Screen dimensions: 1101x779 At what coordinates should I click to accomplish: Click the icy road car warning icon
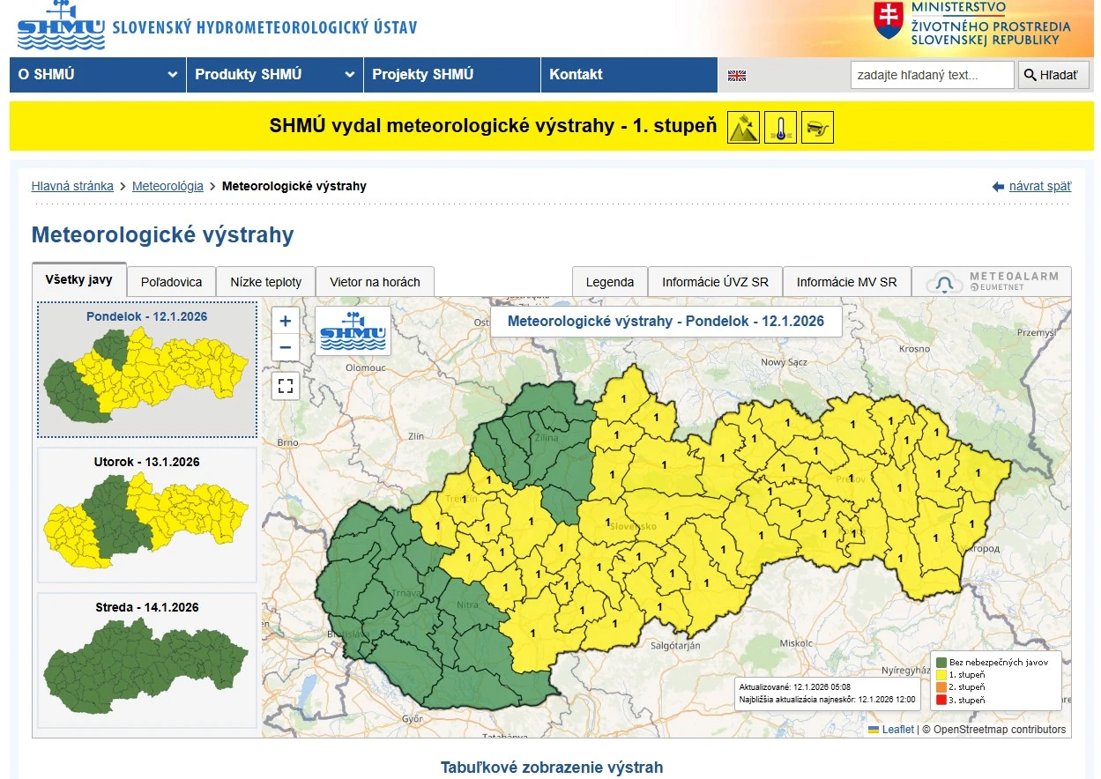tap(817, 127)
